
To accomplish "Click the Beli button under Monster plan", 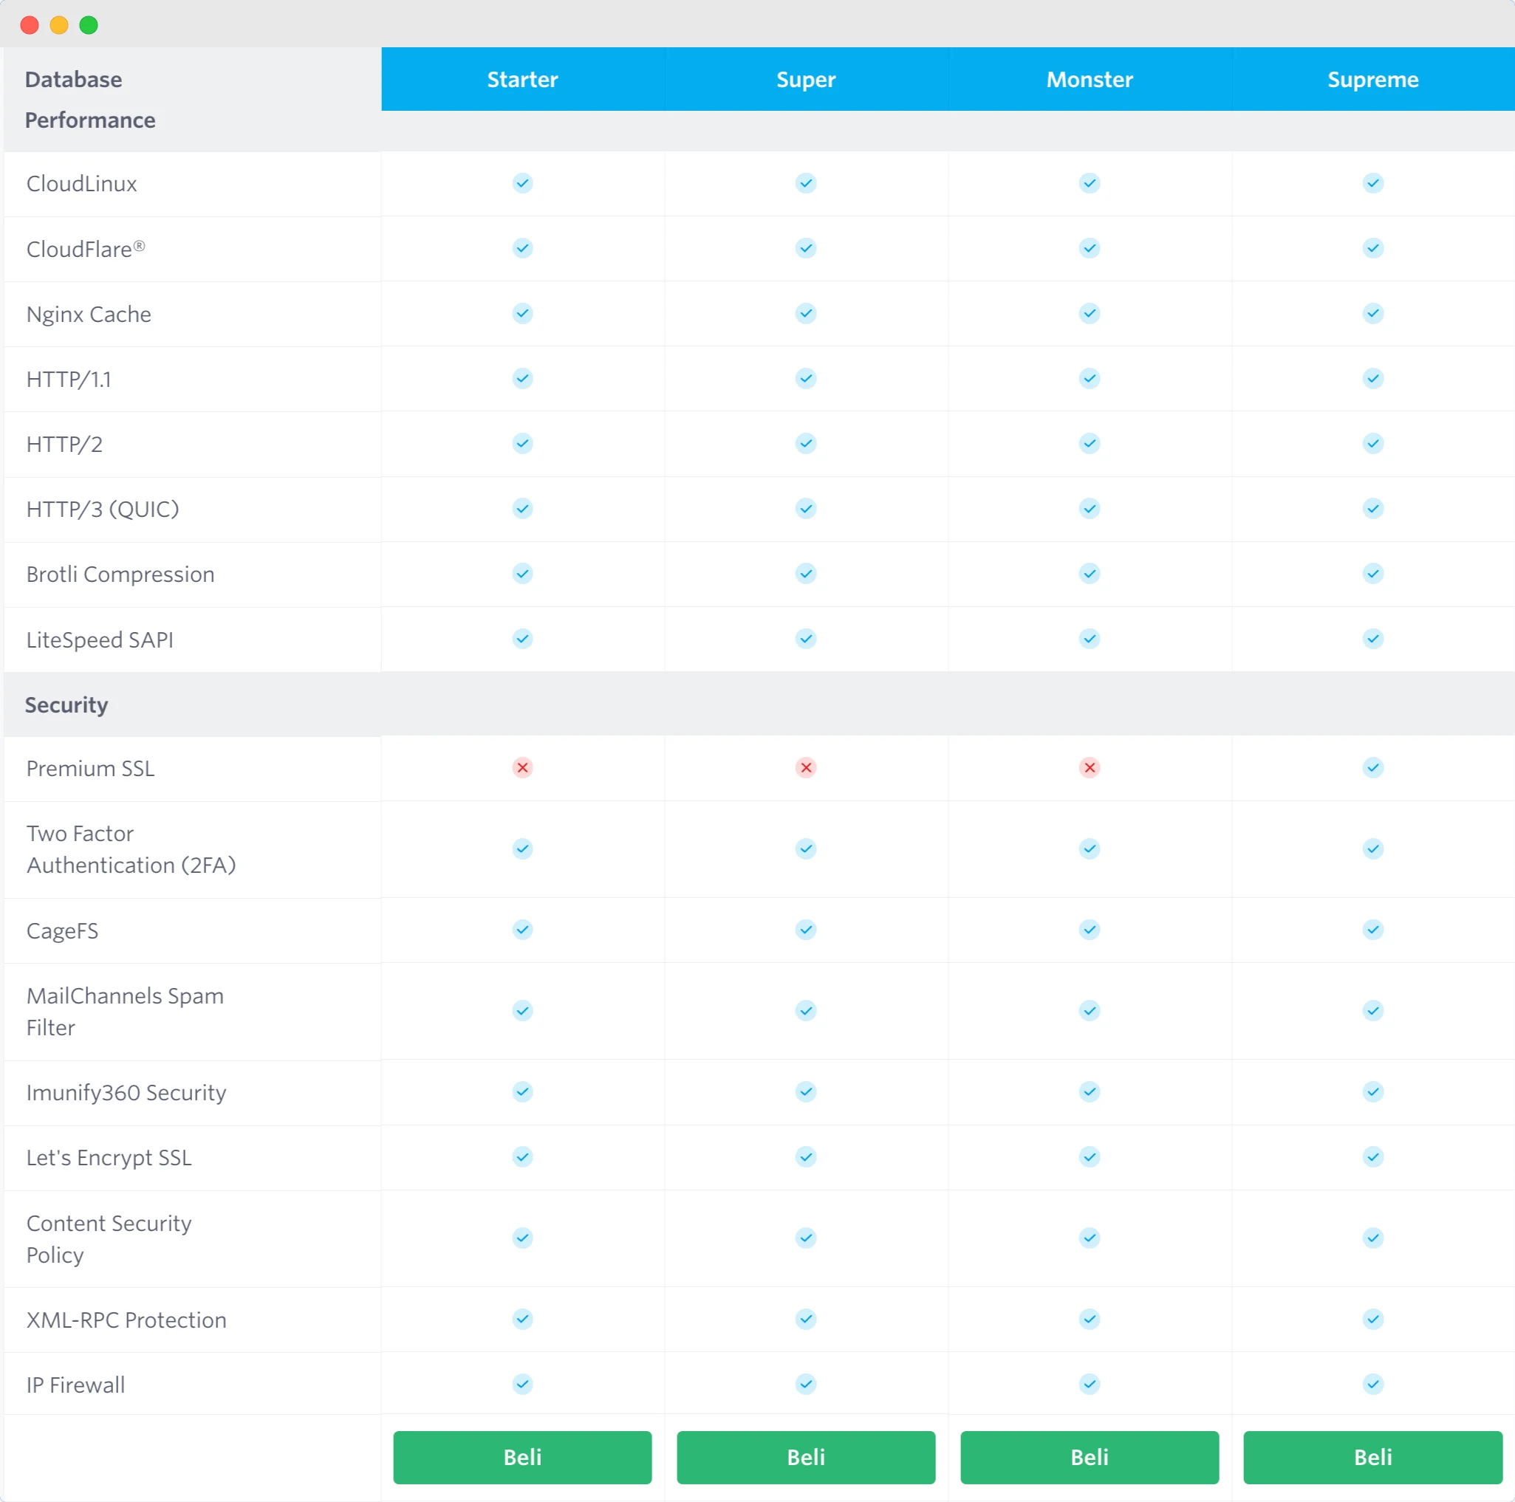I will tap(1090, 1456).
